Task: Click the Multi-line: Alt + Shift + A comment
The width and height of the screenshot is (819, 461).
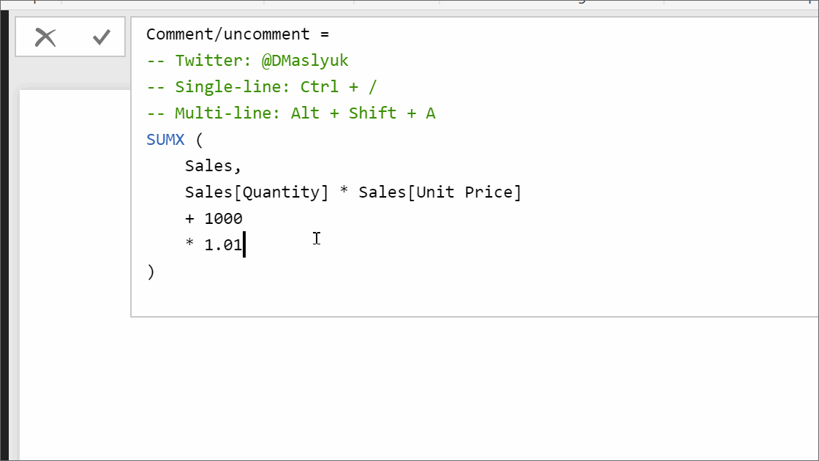Action: pos(289,113)
